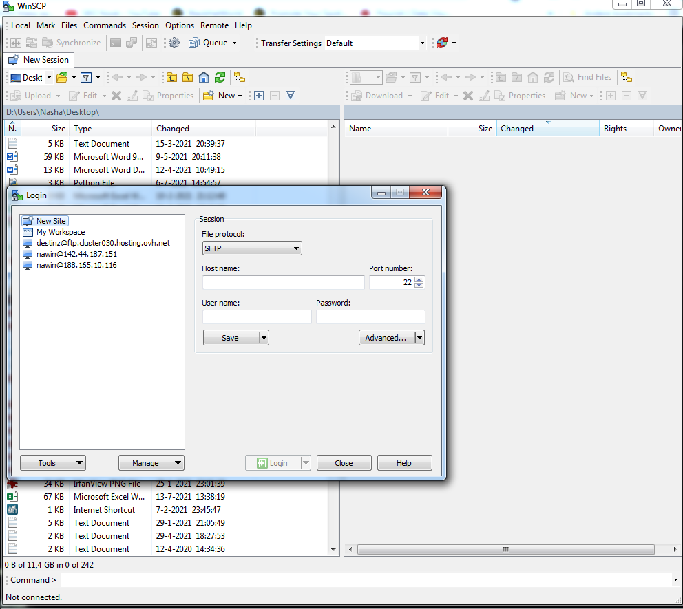Open the Remote menu

(x=214, y=25)
